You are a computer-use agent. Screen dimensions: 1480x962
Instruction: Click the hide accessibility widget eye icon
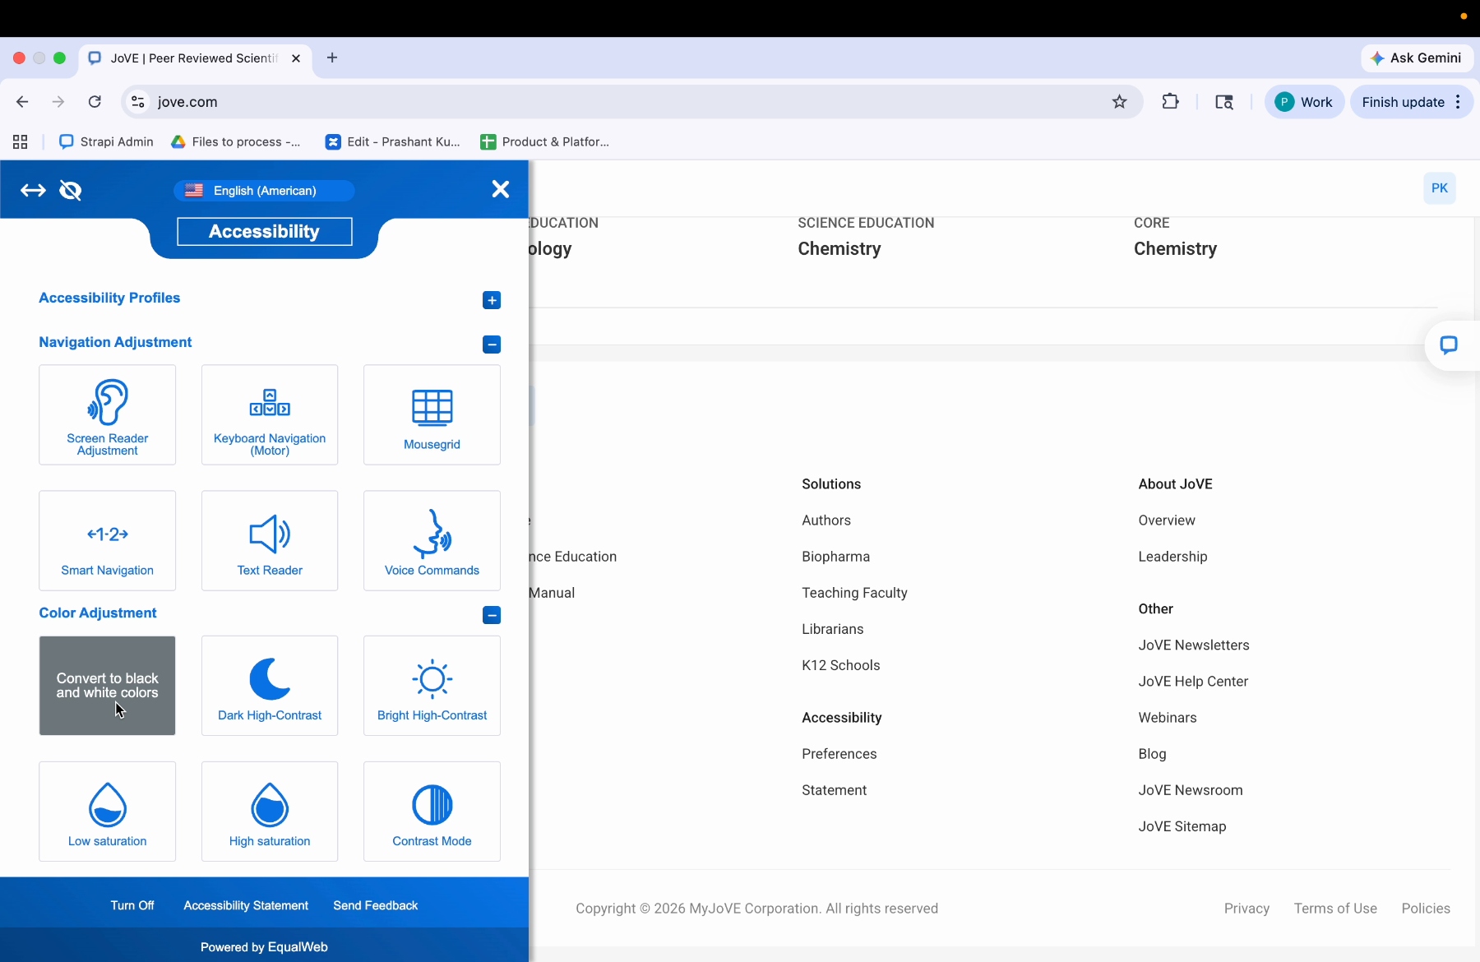(x=71, y=191)
